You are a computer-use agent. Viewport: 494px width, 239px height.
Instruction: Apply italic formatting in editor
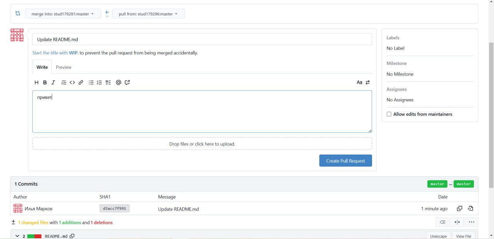coord(53,82)
